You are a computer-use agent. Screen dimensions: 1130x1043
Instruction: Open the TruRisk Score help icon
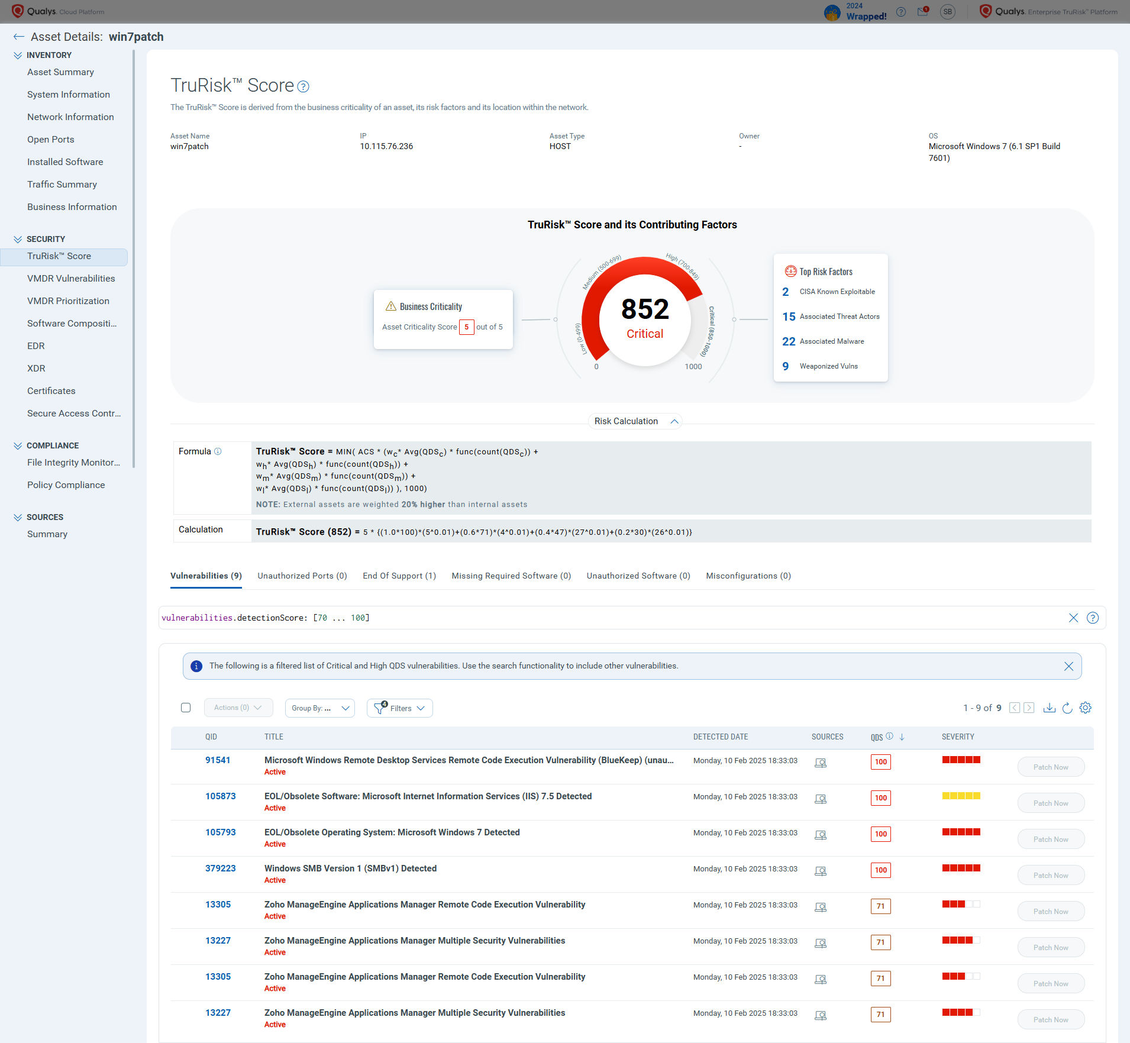coord(303,86)
